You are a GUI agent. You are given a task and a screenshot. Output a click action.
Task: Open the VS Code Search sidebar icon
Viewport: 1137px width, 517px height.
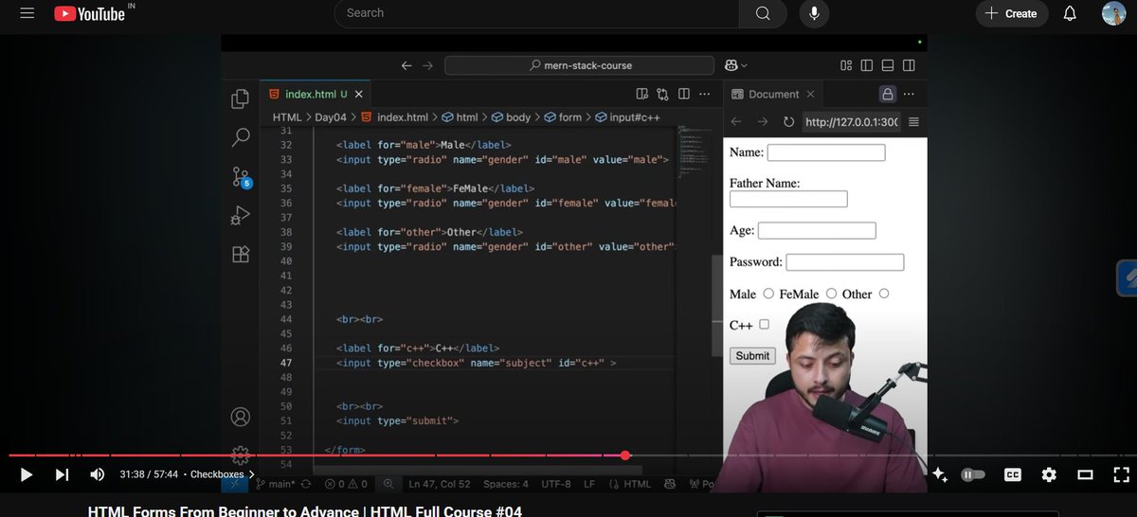(x=241, y=137)
